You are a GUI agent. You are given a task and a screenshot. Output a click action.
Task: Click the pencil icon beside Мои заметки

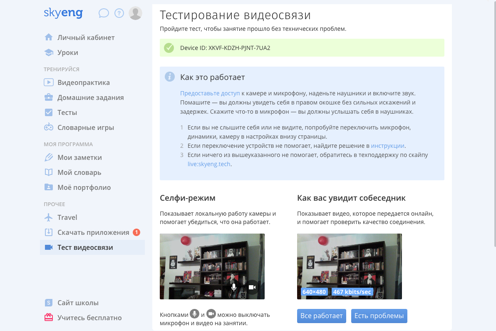point(48,157)
